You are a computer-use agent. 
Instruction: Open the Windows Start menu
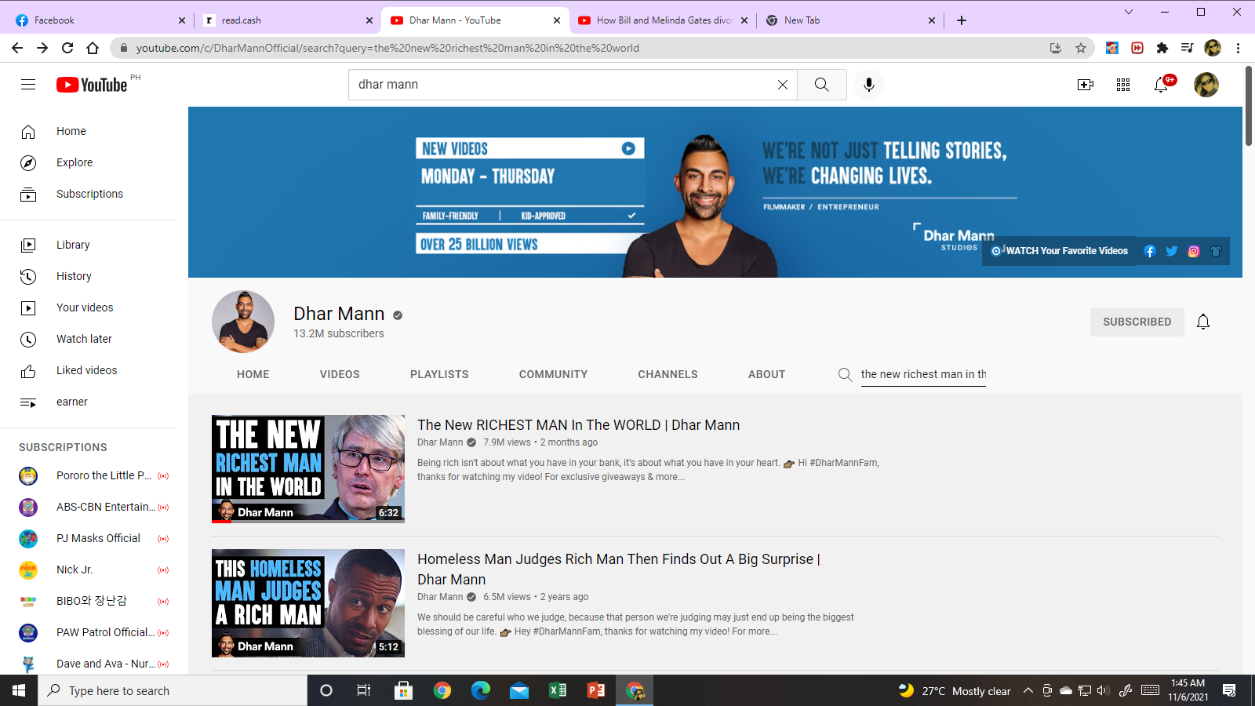click(19, 690)
